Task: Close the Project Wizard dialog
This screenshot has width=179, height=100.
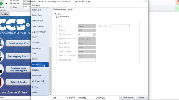Action: tap(146, 1)
